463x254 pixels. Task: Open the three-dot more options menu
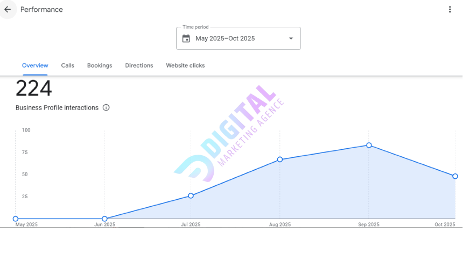[450, 9]
